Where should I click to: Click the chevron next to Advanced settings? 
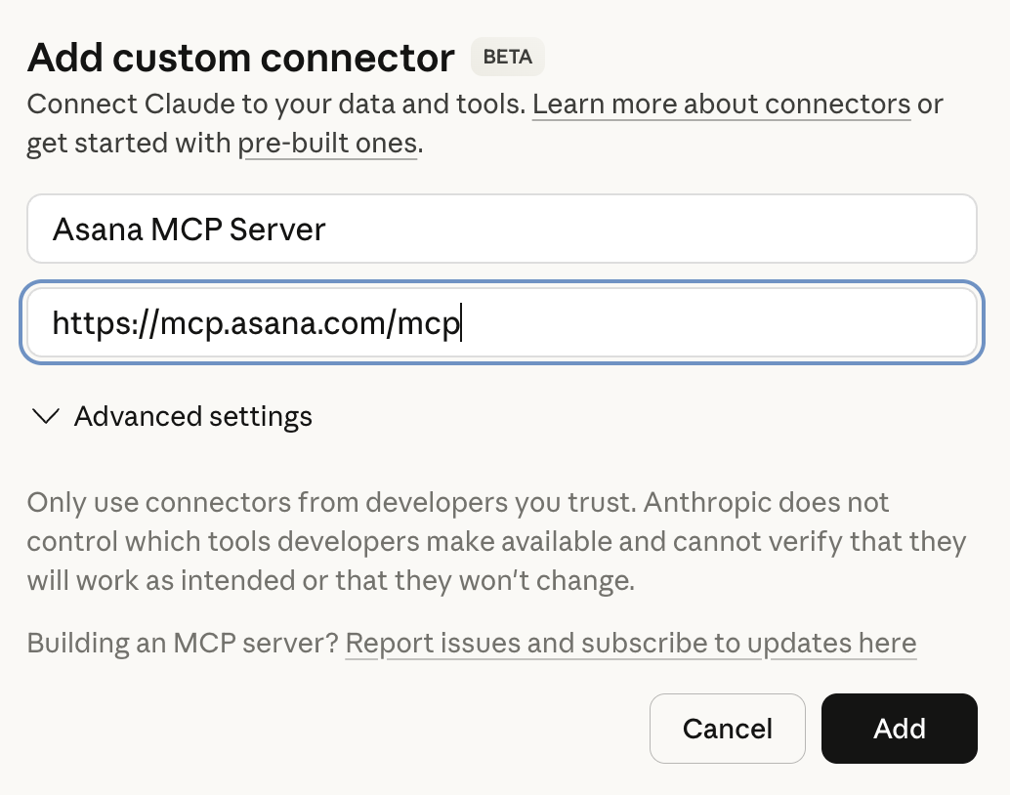44,417
